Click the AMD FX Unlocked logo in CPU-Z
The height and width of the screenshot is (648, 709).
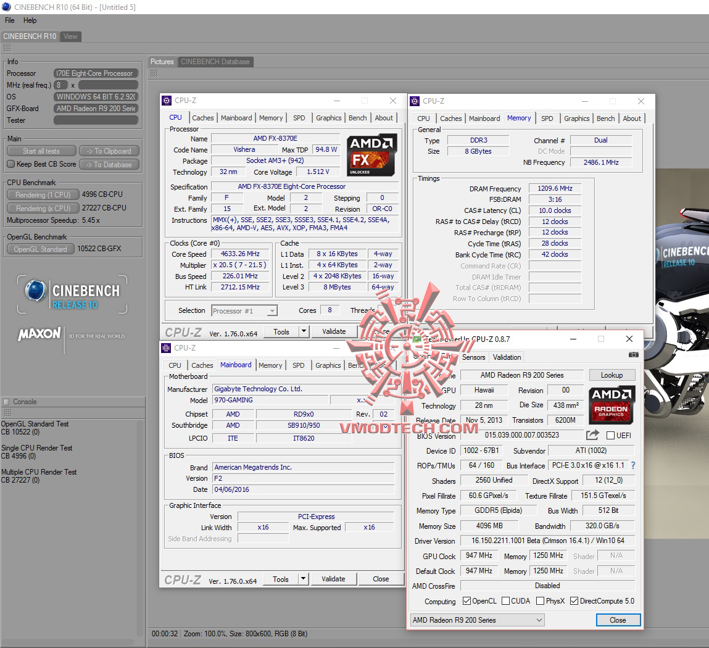[371, 155]
